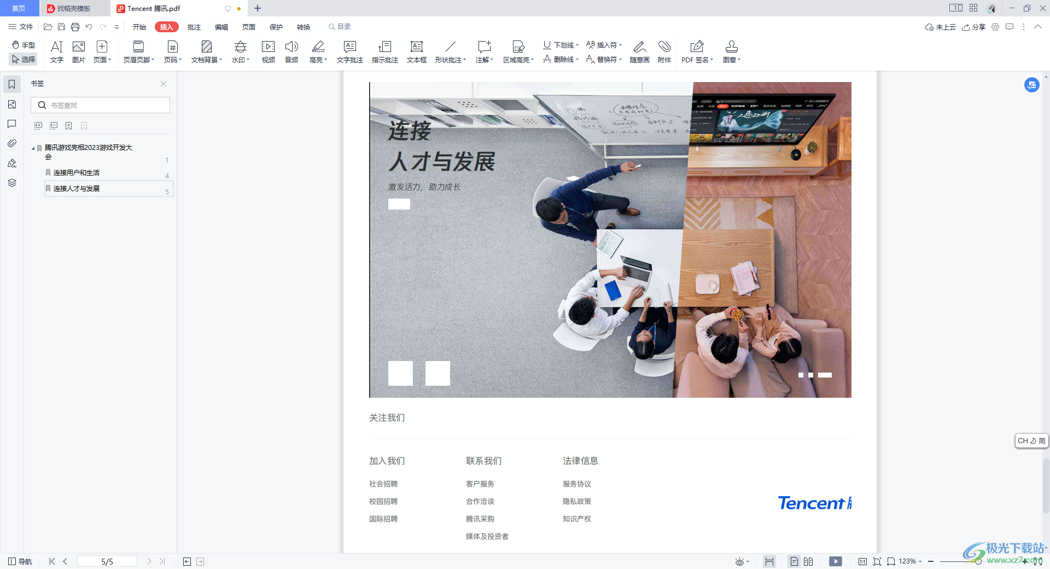Open the 注解 note tool
Image resolution: width=1050 pixels, height=569 pixels.
(x=485, y=52)
